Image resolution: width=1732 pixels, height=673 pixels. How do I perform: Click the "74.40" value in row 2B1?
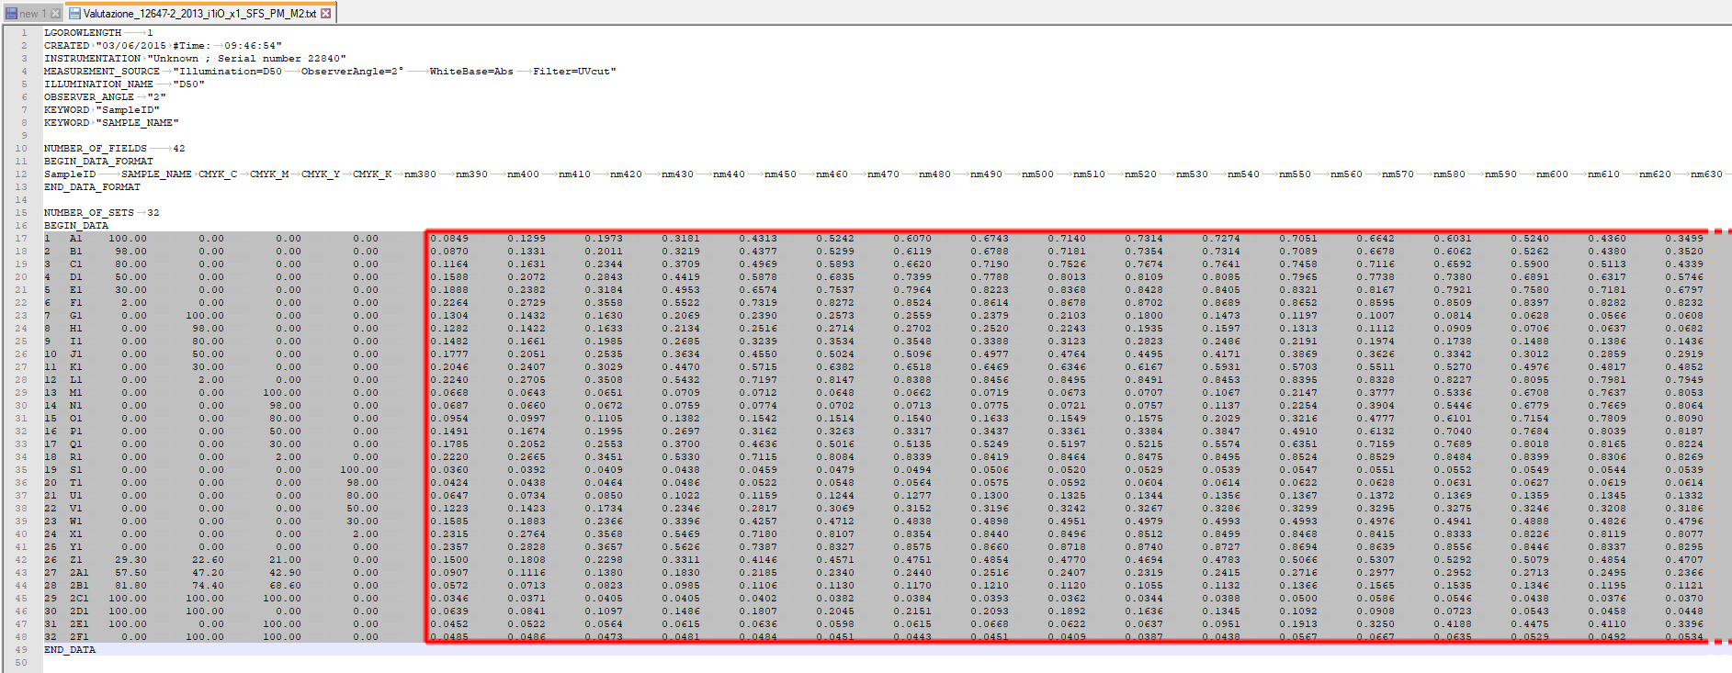tap(208, 586)
